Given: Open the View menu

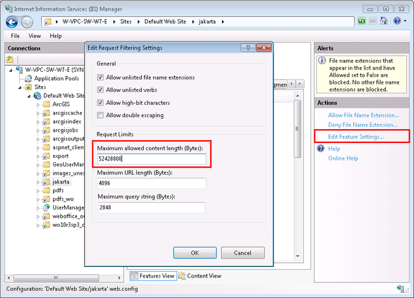Looking at the screenshot, I should 35,36.
